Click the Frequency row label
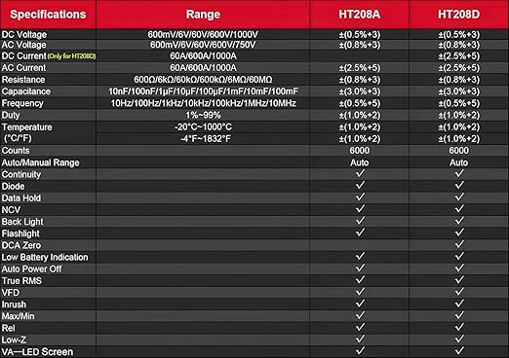This screenshot has width=509, height=358. [22, 103]
